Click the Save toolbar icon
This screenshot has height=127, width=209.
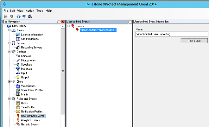(x=6, y=16)
